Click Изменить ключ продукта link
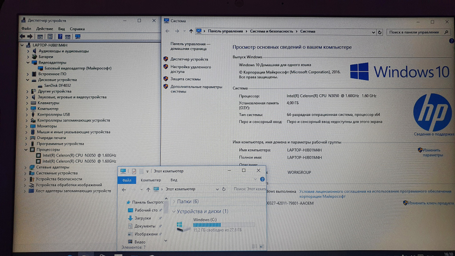The height and width of the screenshot is (256, 455). 430,203
